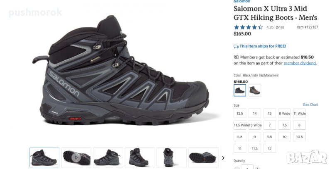Open the 518 reviews count
This screenshot has width=332, height=169.
coord(280,27)
